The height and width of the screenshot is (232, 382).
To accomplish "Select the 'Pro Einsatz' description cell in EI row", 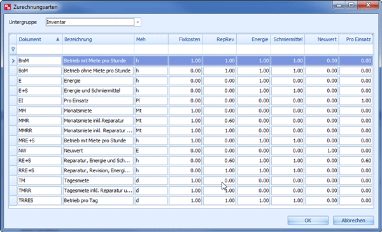I will click(x=98, y=100).
